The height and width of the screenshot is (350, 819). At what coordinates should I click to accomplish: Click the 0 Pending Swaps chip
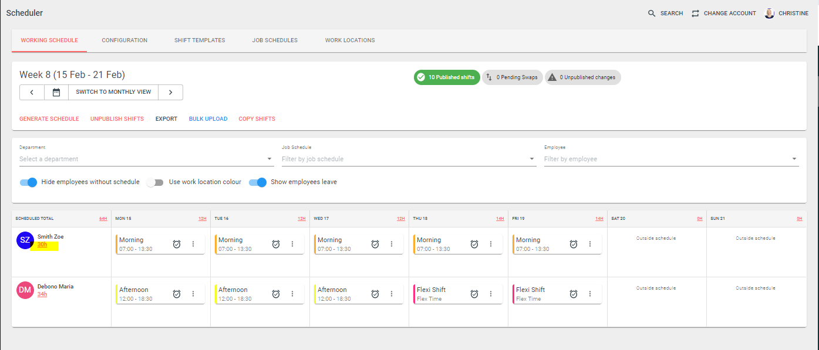click(x=513, y=77)
